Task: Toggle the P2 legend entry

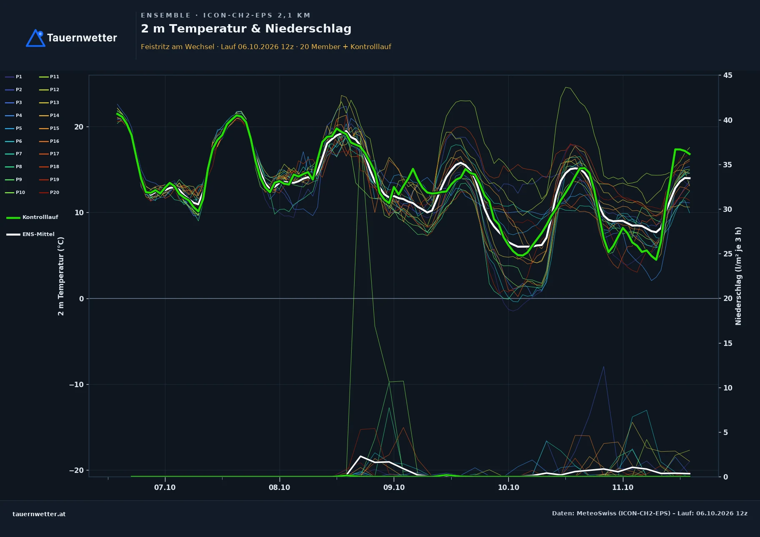Action: coord(13,89)
